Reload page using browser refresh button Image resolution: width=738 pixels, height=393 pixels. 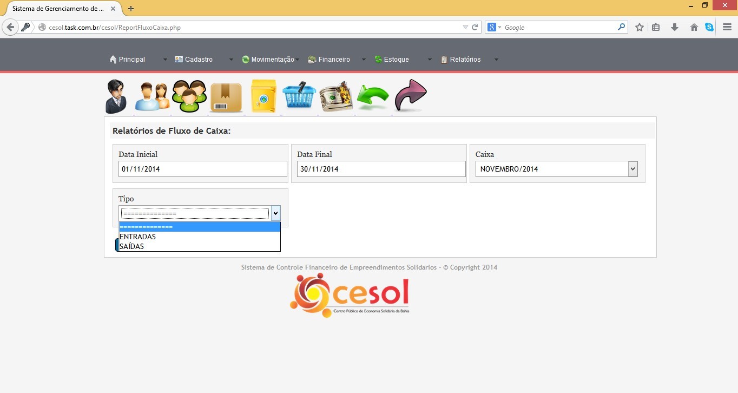(x=475, y=27)
